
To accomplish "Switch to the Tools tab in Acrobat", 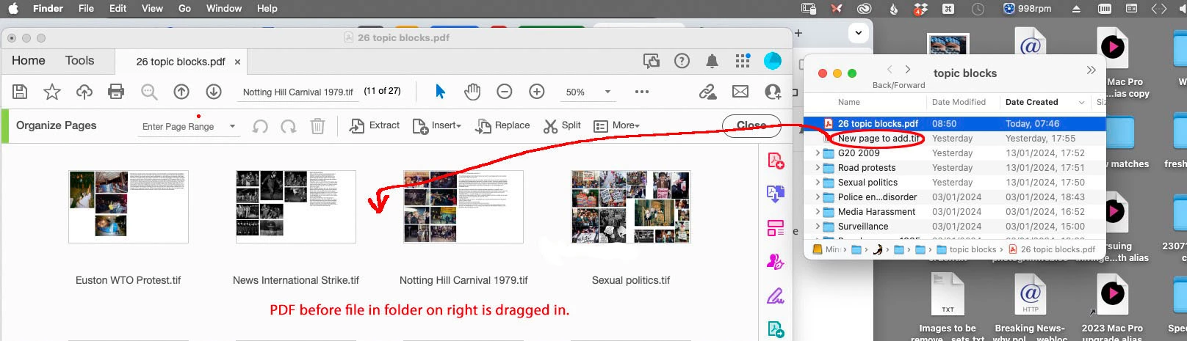I will [79, 61].
